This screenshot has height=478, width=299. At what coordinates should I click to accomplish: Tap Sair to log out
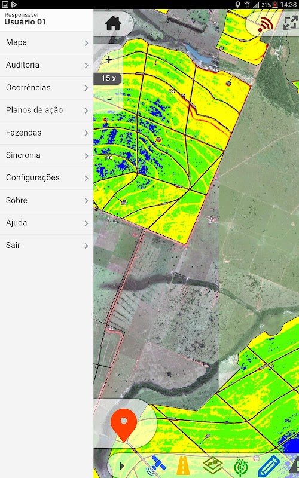47,246
